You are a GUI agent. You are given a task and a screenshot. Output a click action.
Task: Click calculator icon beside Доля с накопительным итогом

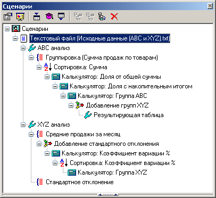64,86
